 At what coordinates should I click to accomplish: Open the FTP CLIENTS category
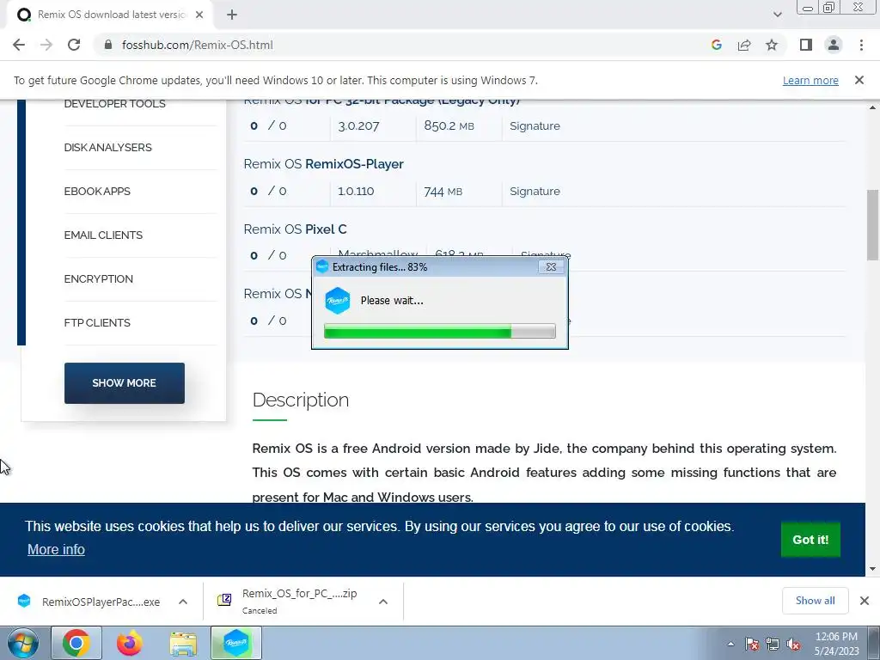pyautogui.click(x=97, y=323)
